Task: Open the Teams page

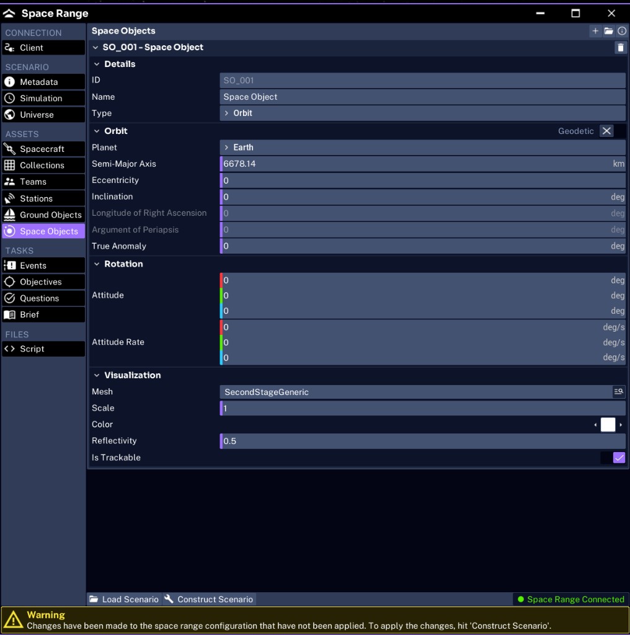Action: (x=43, y=182)
